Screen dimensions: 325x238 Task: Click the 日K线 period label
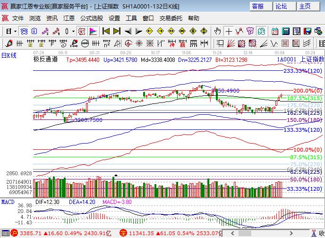(9, 55)
